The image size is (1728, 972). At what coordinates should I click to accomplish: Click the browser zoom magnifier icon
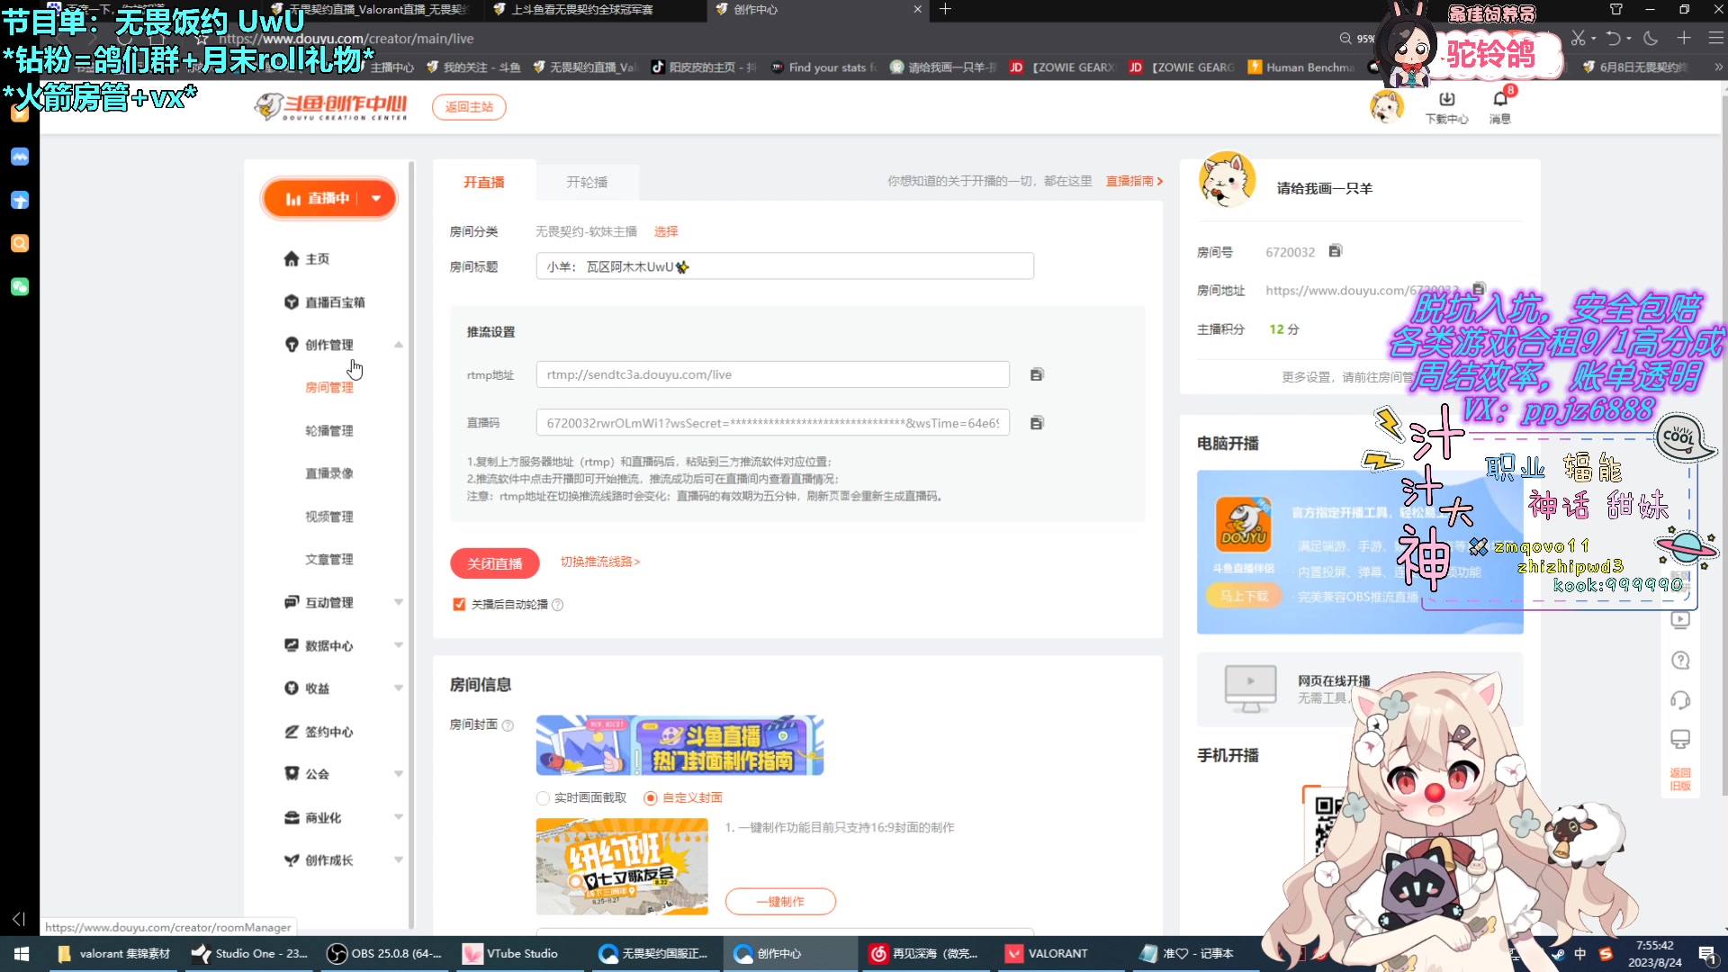(x=1345, y=39)
